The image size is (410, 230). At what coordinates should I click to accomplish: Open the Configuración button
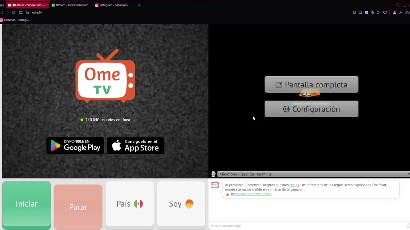[311, 109]
